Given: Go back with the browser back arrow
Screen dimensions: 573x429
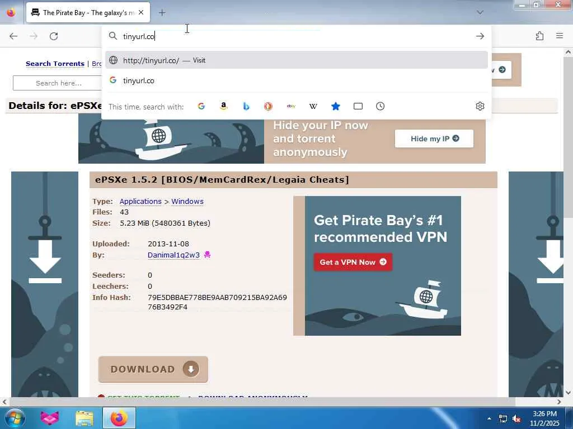Looking at the screenshot, I should click(13, 36).
